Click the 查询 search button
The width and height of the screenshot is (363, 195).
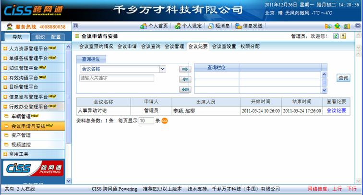343,78
